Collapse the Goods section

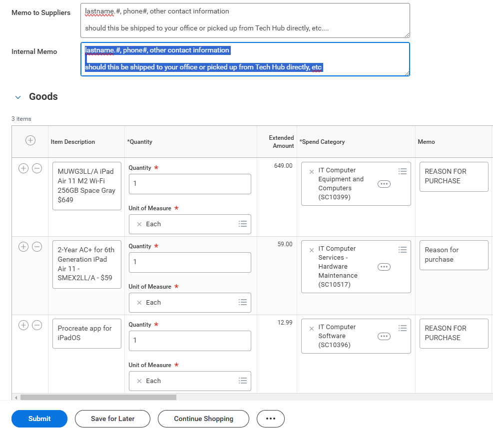point(18,97)
